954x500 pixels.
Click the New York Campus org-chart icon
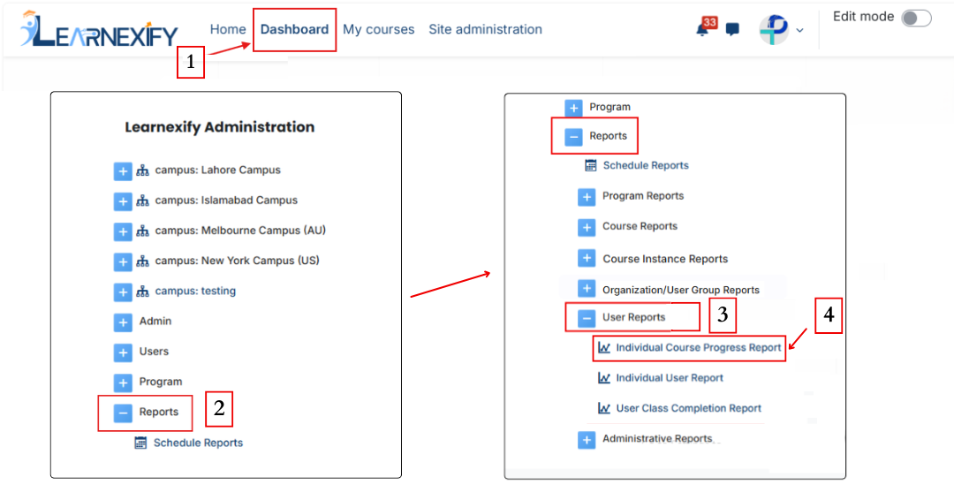142,261
